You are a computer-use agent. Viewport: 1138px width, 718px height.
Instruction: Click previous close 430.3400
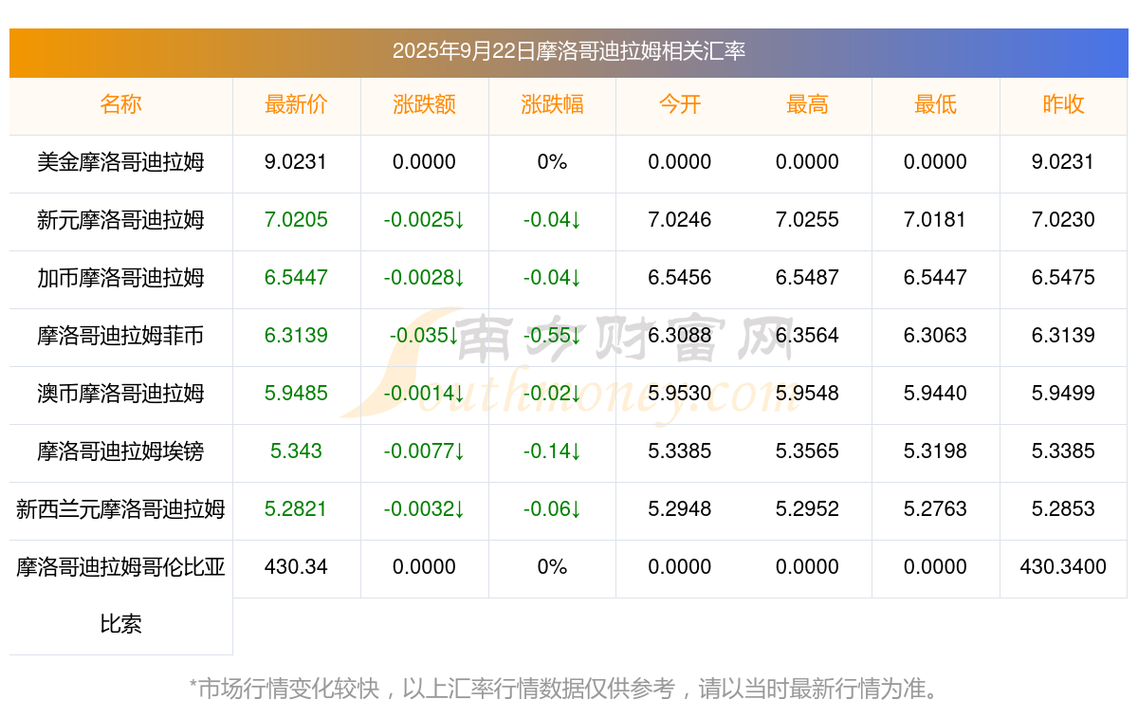click(1063, 567)
